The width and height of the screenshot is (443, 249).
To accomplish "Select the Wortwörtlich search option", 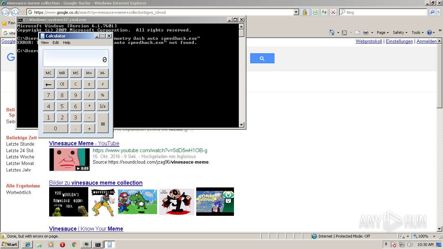I will tap(19, 192).
